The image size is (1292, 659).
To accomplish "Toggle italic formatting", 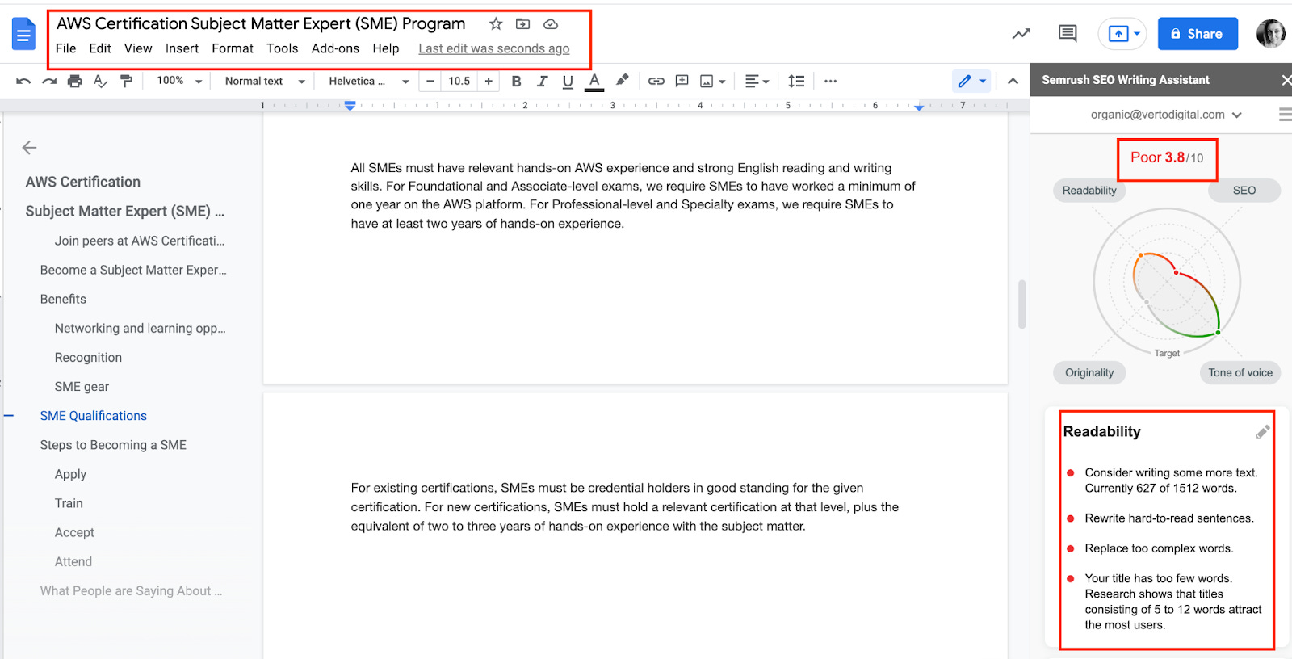I will [543, 81].
